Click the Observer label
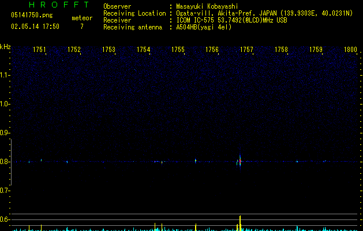 [117, 6]
